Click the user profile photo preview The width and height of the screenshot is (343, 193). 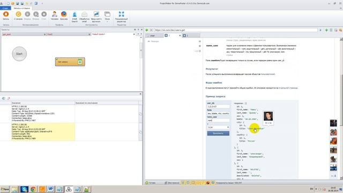tap(268, 116)
